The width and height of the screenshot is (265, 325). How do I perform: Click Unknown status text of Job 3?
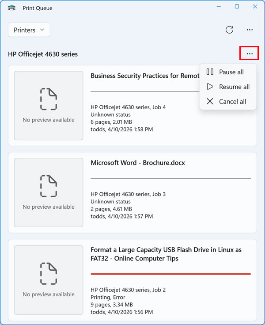(110, 202)
